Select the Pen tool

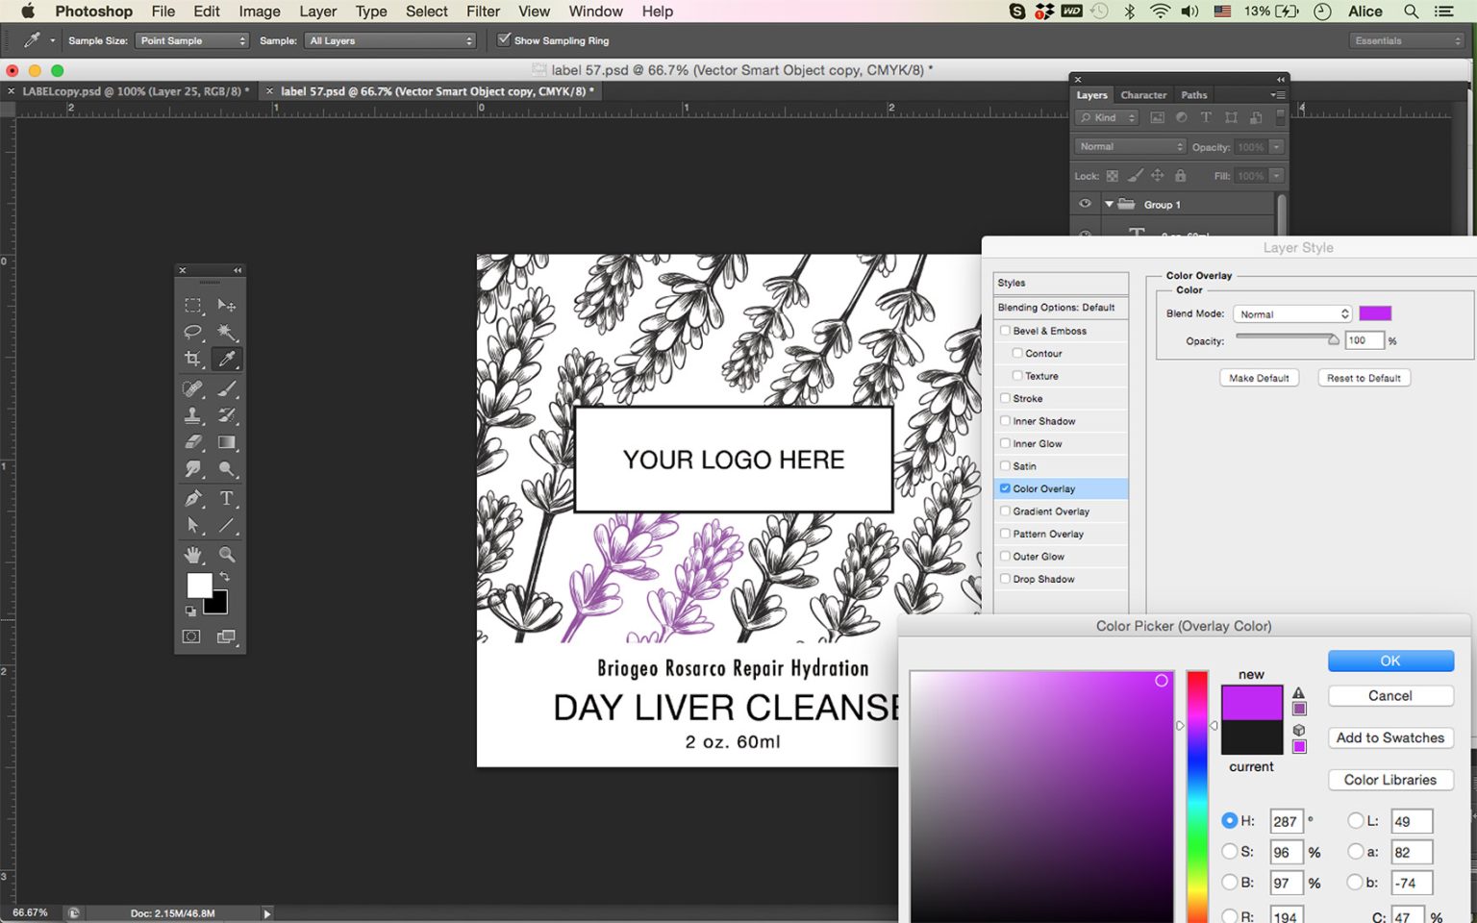(x=193, y=498)
